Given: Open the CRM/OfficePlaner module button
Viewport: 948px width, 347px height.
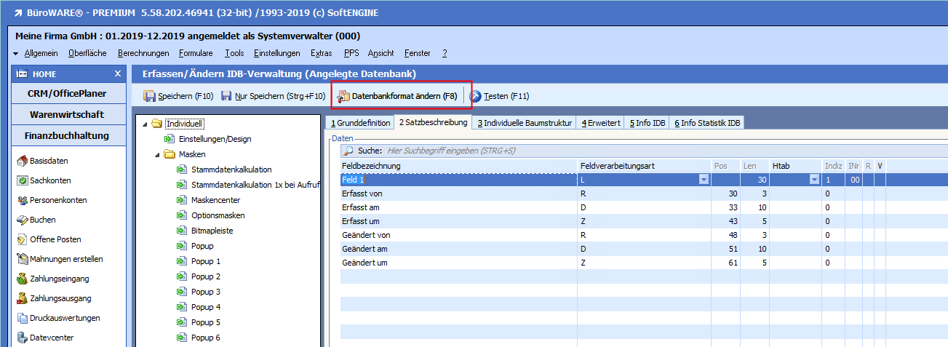Looking at the screenshot, I should [67, 93].
